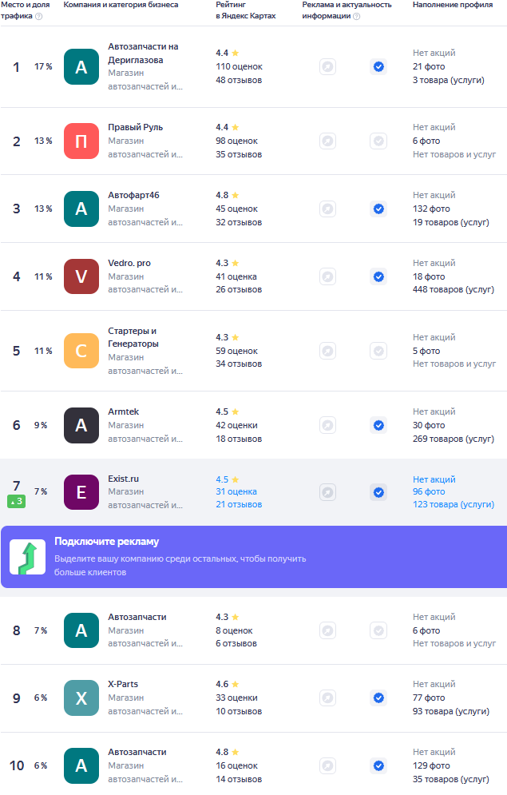The image size is (507, 795).
Task: Click the "Нет акций" link in the Exist.ru row
Action: point(434,479)
